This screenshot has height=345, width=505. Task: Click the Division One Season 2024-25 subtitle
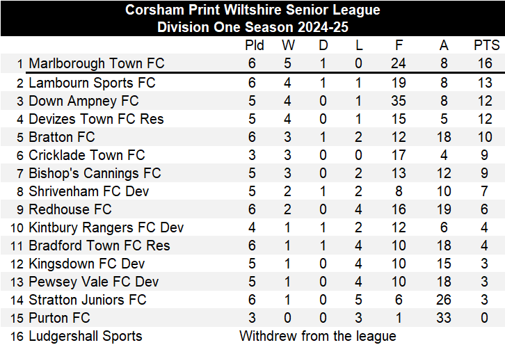coord(252,27)
